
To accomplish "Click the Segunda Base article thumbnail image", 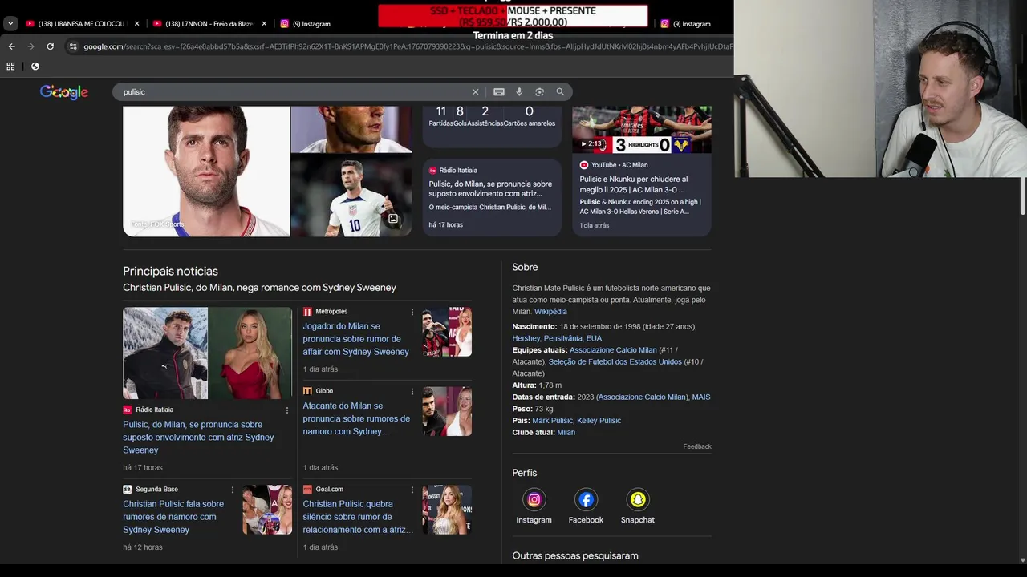I will 267,510.
